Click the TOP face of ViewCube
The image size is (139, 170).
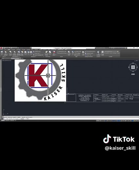pos(133,67)
